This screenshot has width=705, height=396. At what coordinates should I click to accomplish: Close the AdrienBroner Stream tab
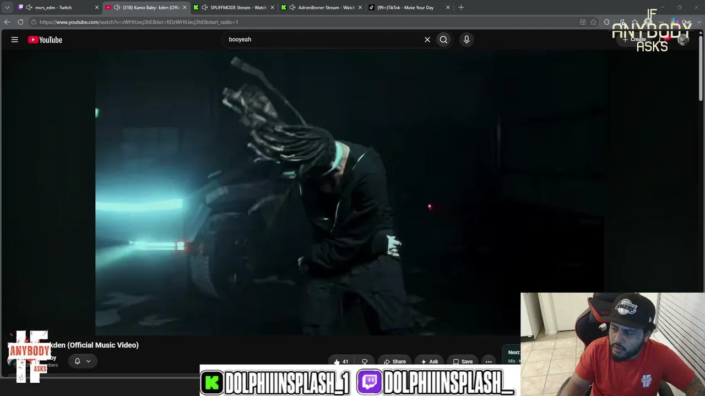coord(360,8)
